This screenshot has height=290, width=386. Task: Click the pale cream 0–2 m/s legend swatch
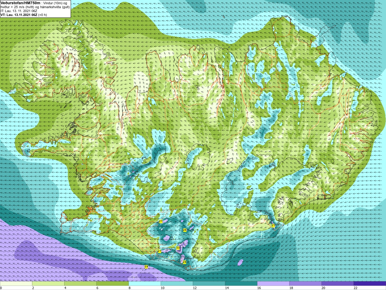tap(16, 284)
